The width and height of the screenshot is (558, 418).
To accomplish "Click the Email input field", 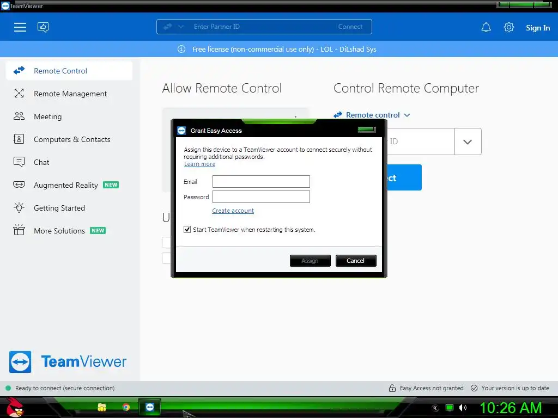I will coord(261,181).
